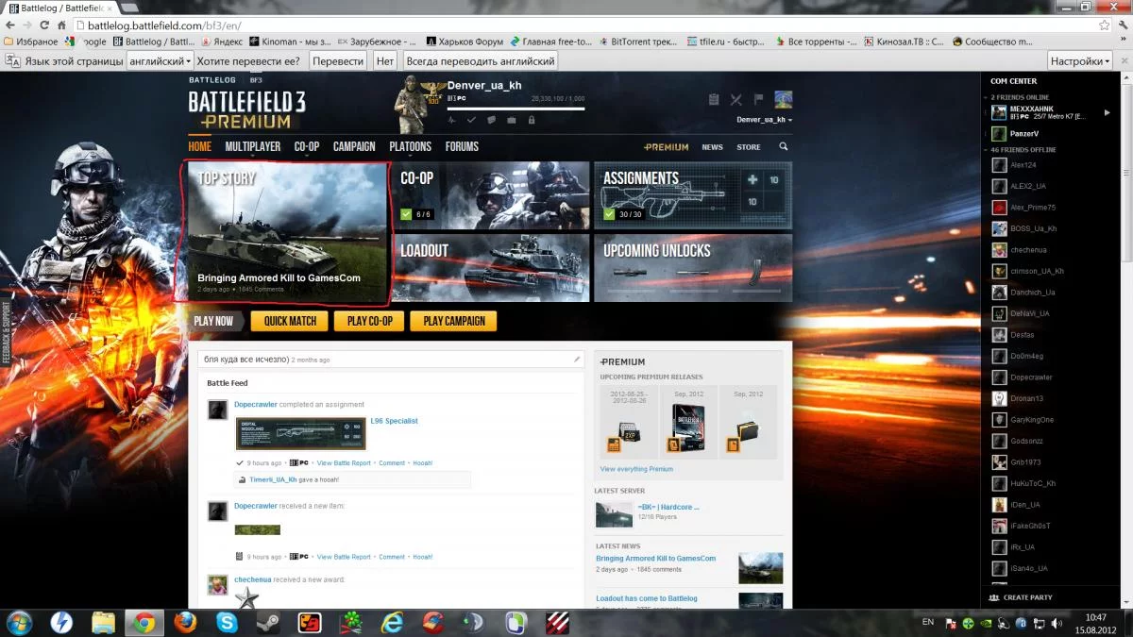Open Skype from the taskbar
The image size is (1133, 637).
(227, 622)
